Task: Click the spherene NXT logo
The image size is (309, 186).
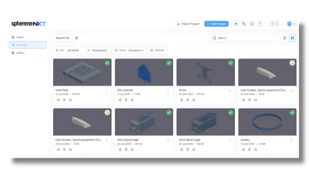Action: (29, 24)
